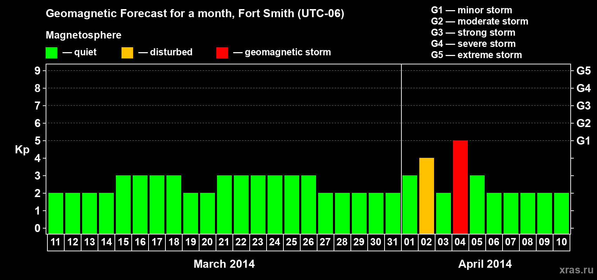Click the G3 label on the right axis
The height and width of the screenshot is (280, 597).
[x=584, y=106]
